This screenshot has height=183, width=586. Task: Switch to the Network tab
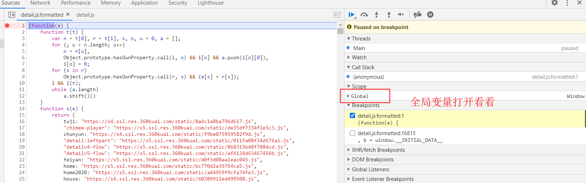(40, 3)
